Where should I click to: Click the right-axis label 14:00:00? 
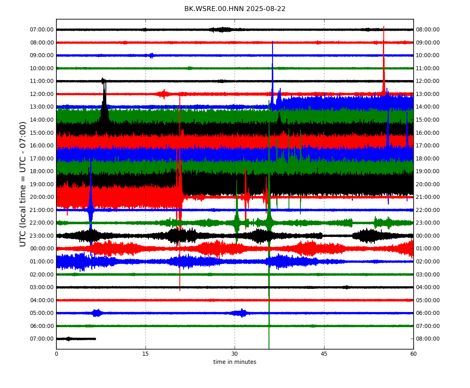(x=428, y=107)
